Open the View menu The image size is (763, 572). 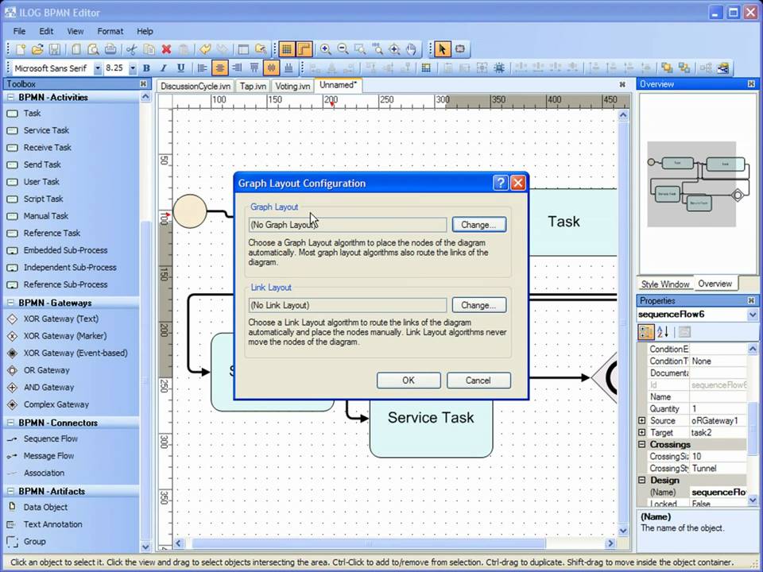pyautogui.click(x=75, y=31)
